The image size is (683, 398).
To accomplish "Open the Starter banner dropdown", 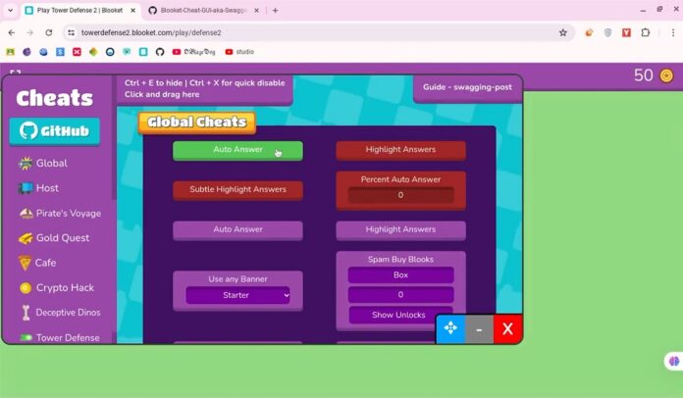I will point(237,295).
